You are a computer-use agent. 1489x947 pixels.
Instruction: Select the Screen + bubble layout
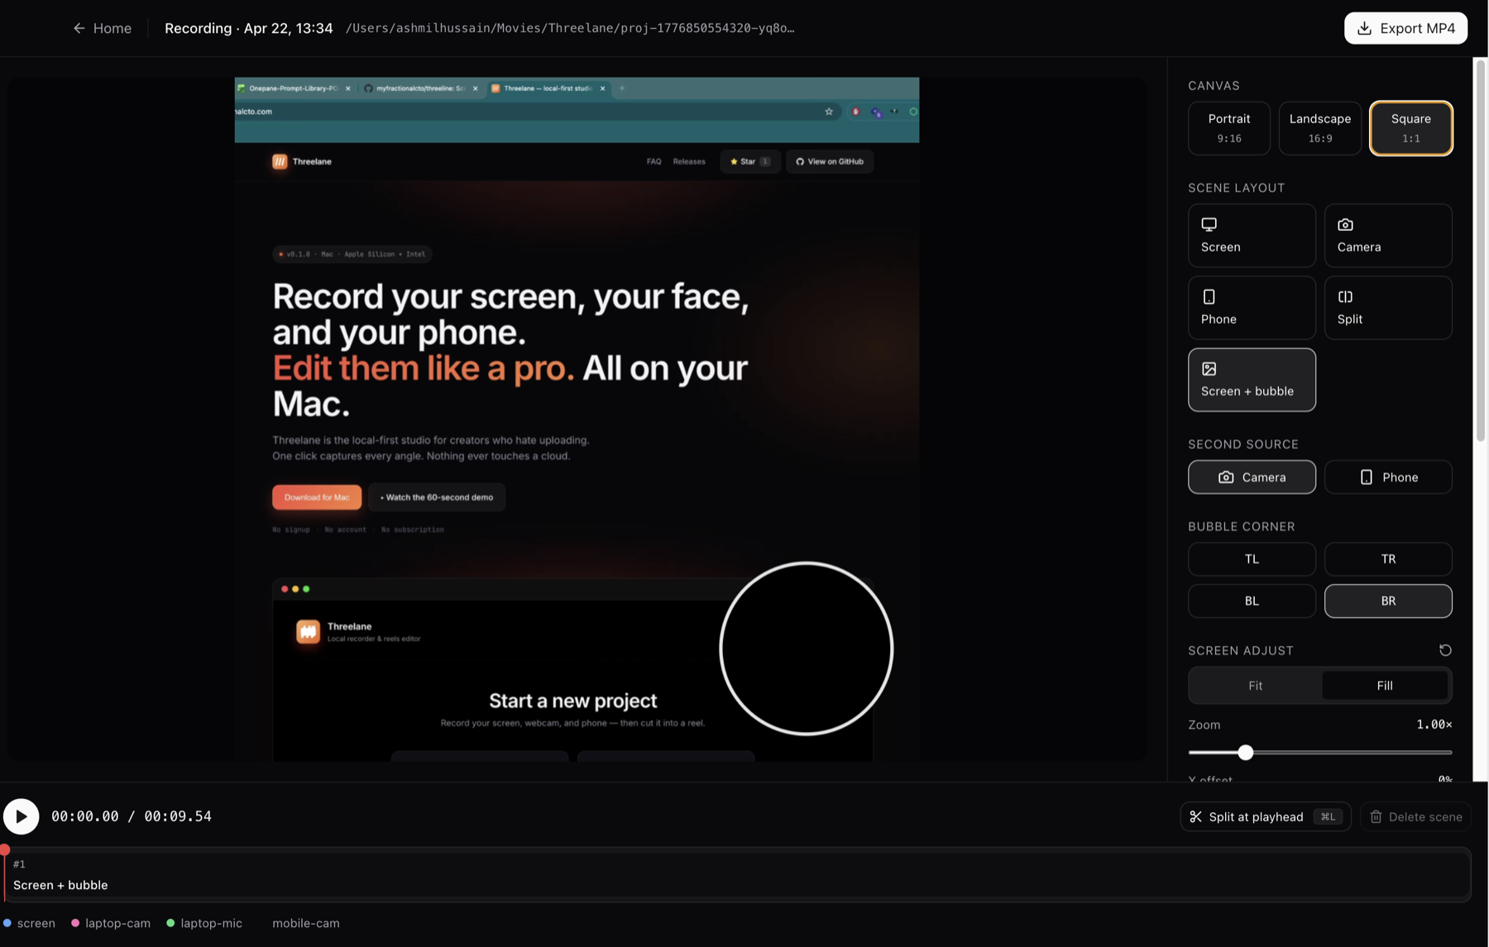click(1251, 380)
